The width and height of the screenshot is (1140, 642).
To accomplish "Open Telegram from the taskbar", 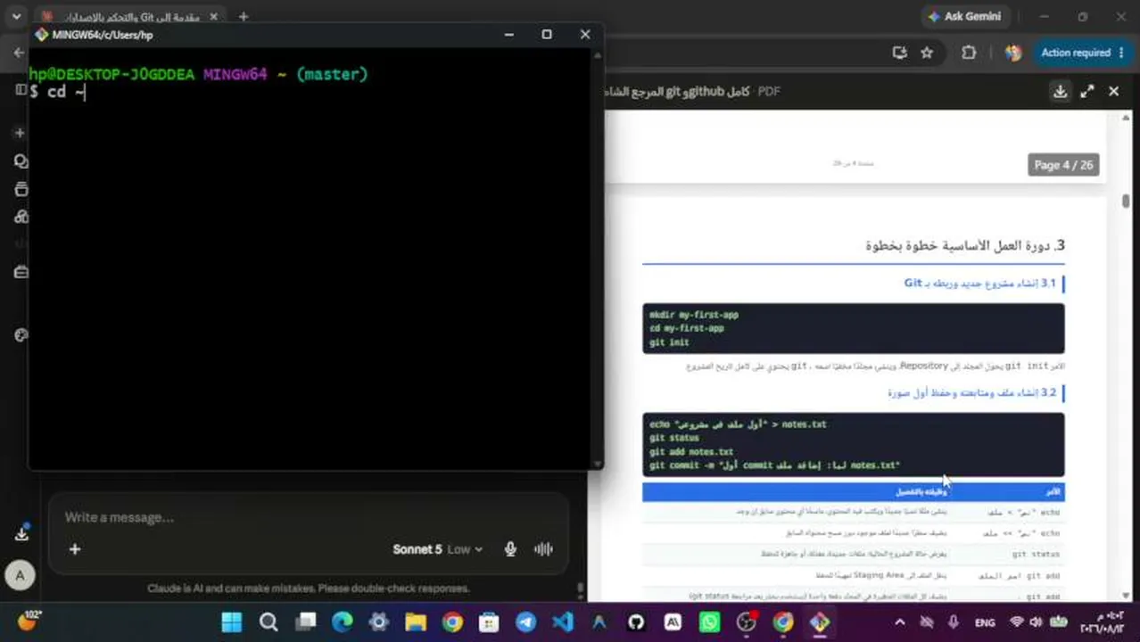I will coord(525,622).
